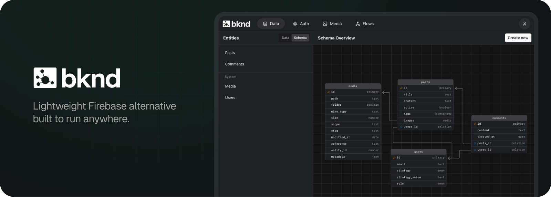551x197 pixels.
Task: Select the Posts entity in sidebar
Action: tap(230, 53)
